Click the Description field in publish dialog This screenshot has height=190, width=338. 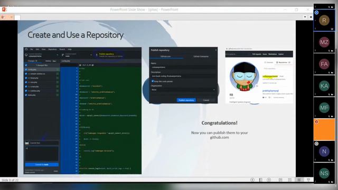pos(183,76)
